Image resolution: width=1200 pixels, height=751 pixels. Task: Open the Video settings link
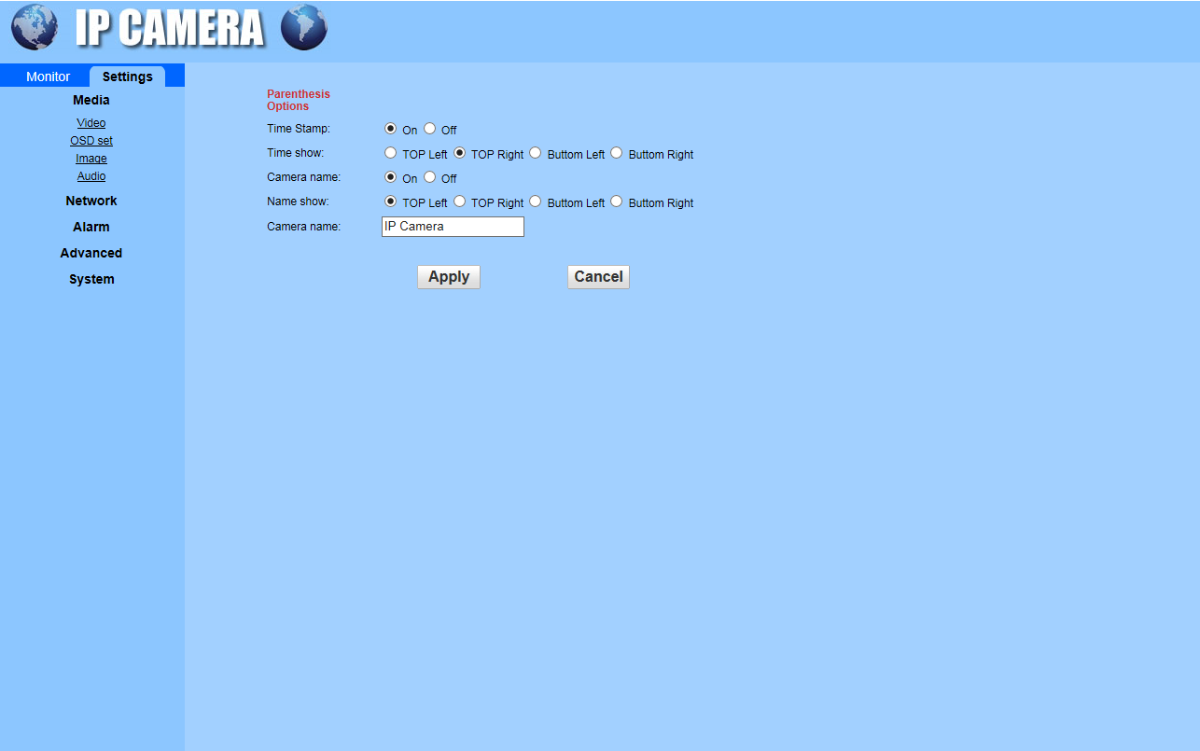click(x=91, y=123)
